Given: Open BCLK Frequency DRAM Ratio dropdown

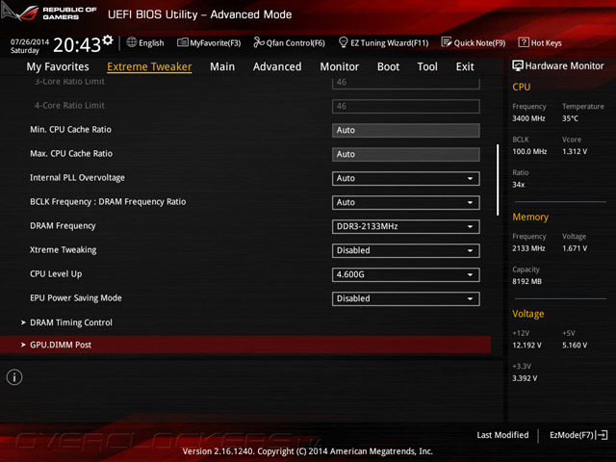Looking at the screenshot, I should tap(406, 202).
